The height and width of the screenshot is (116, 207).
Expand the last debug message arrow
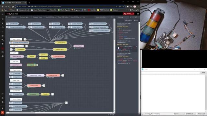(118, 59)
